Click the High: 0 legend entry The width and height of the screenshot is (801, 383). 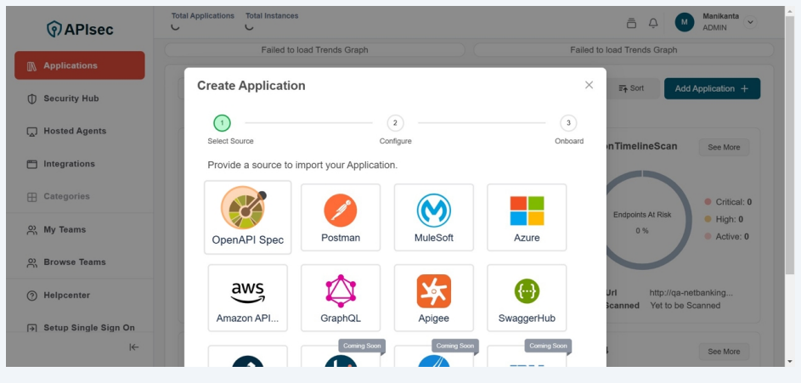click(x=724, y=220)
